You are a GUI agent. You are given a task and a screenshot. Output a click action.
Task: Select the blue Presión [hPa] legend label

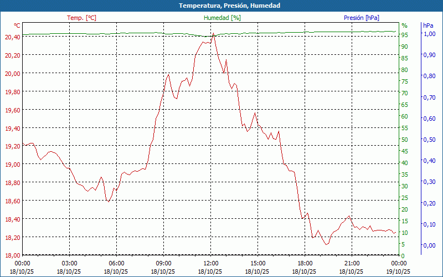pos(362,18)
